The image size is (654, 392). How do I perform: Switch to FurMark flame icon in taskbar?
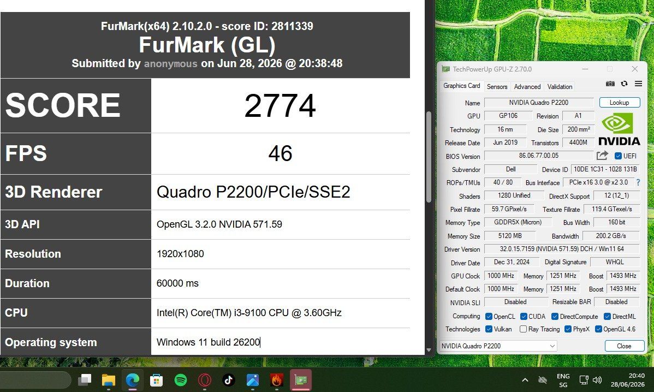click(x=277, y=380)
